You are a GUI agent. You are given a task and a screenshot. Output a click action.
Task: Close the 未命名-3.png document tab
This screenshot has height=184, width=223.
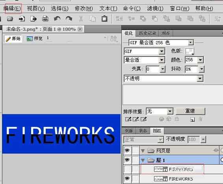[x=80, y=29]
